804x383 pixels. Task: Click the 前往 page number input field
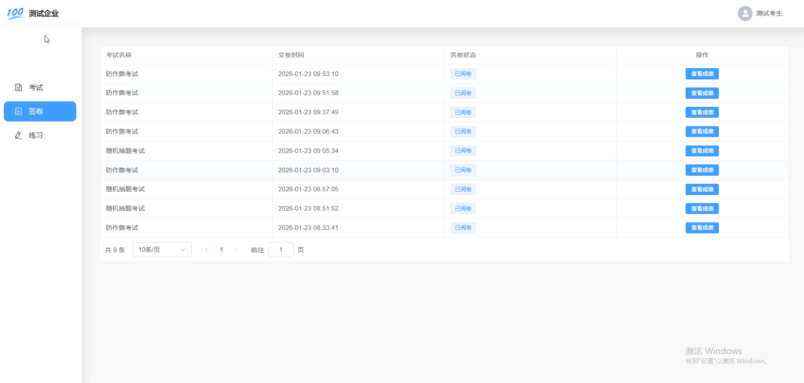tap(281, 250)
